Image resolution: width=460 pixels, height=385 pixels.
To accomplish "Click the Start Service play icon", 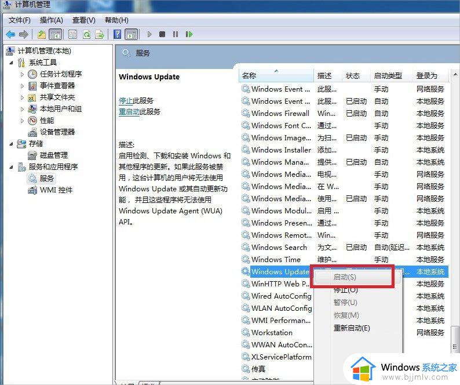I will (149, 34).
